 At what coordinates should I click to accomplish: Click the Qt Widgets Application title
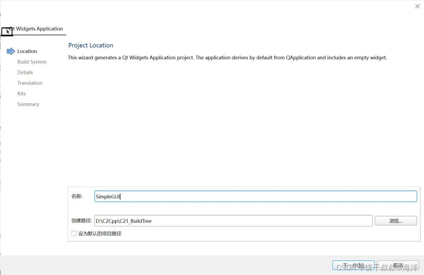point(36,29)
